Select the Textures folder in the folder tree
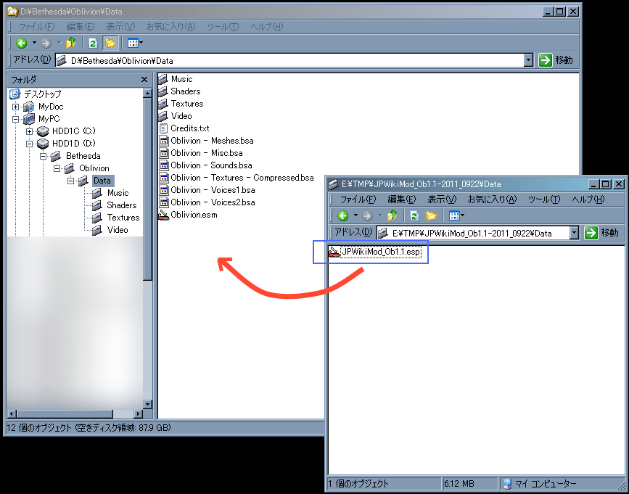This screenshot has width=629, height=494. [x=123, y=218]
